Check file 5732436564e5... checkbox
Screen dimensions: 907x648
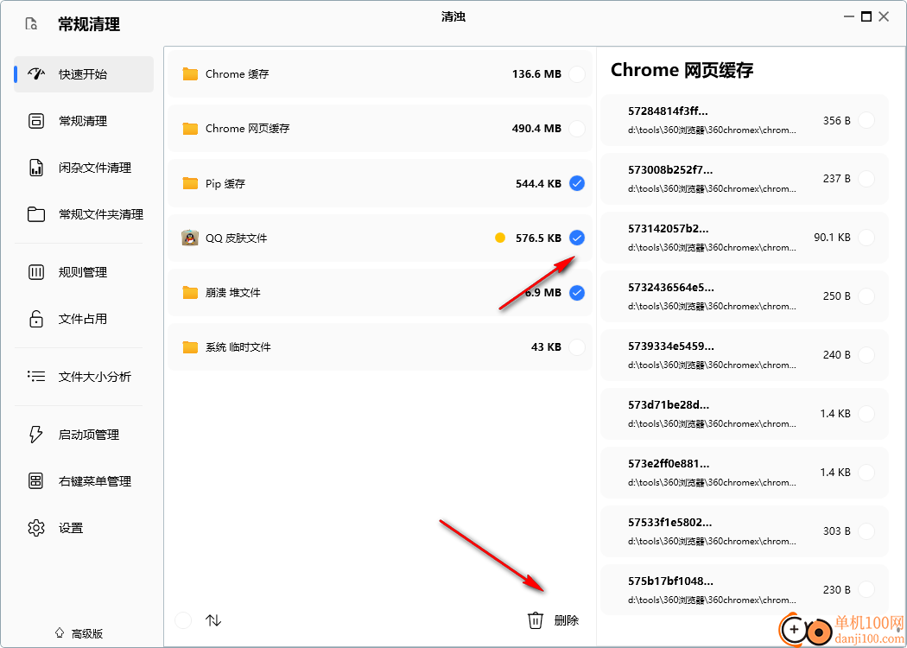coord(866,296)
